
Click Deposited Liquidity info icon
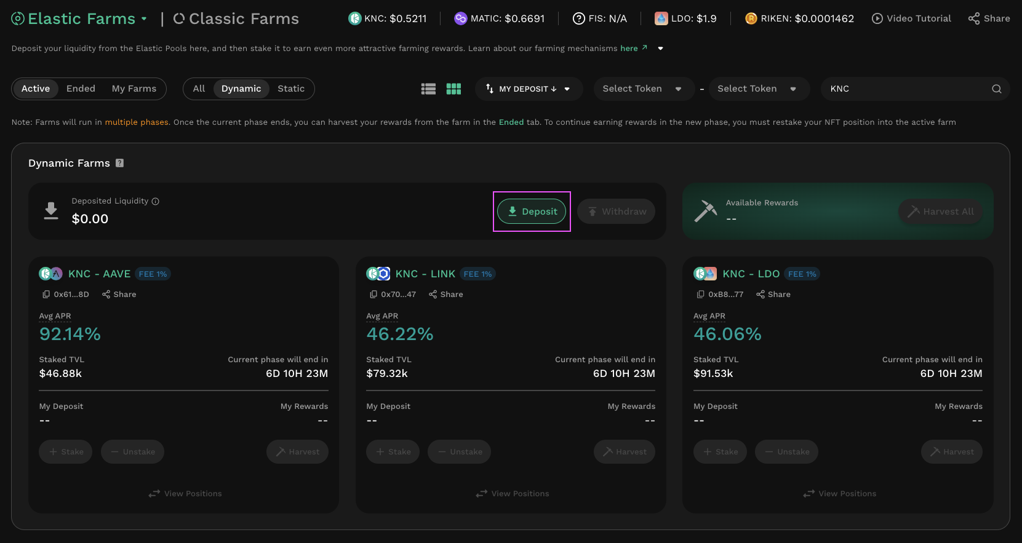156,201
